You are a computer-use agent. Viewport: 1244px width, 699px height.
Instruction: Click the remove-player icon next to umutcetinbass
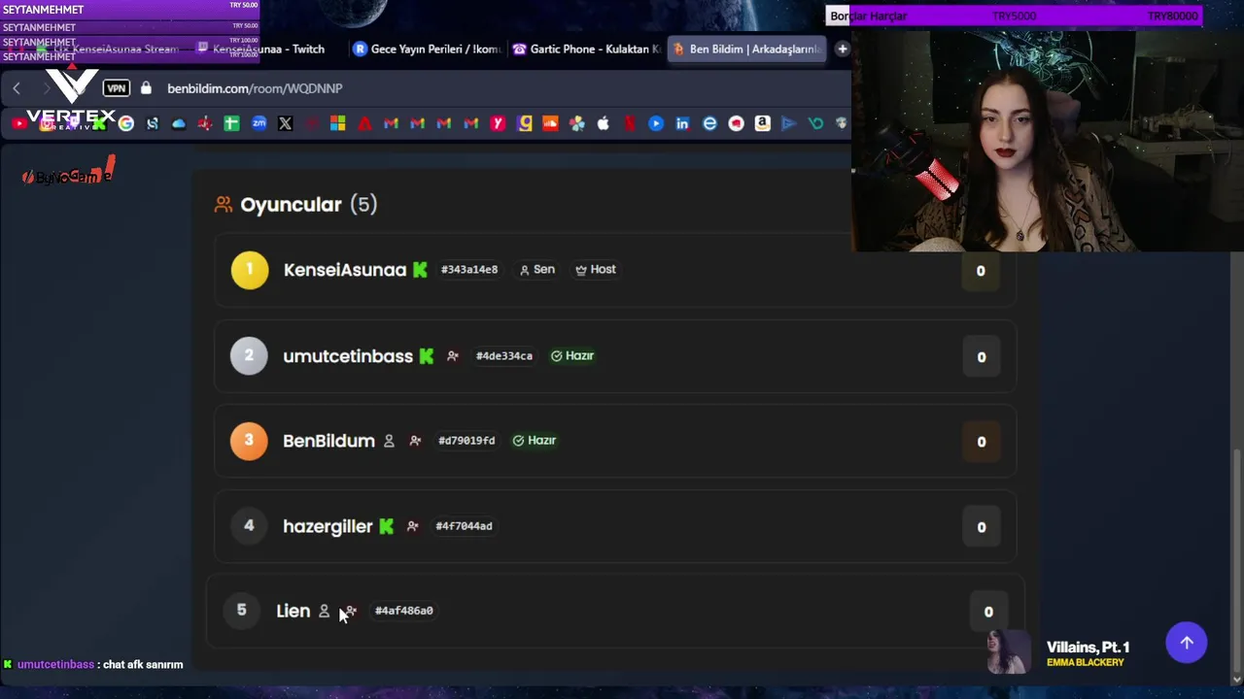point(452,356)
